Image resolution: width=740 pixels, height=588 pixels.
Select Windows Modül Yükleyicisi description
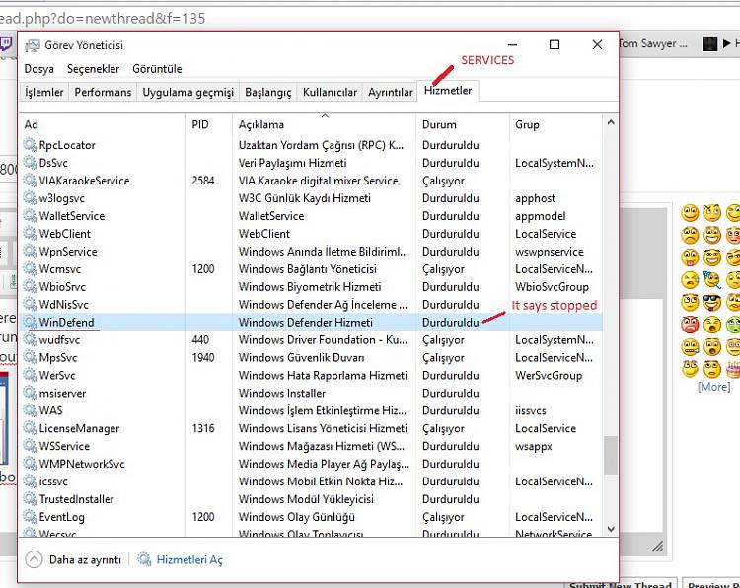(x=306, y=499)
